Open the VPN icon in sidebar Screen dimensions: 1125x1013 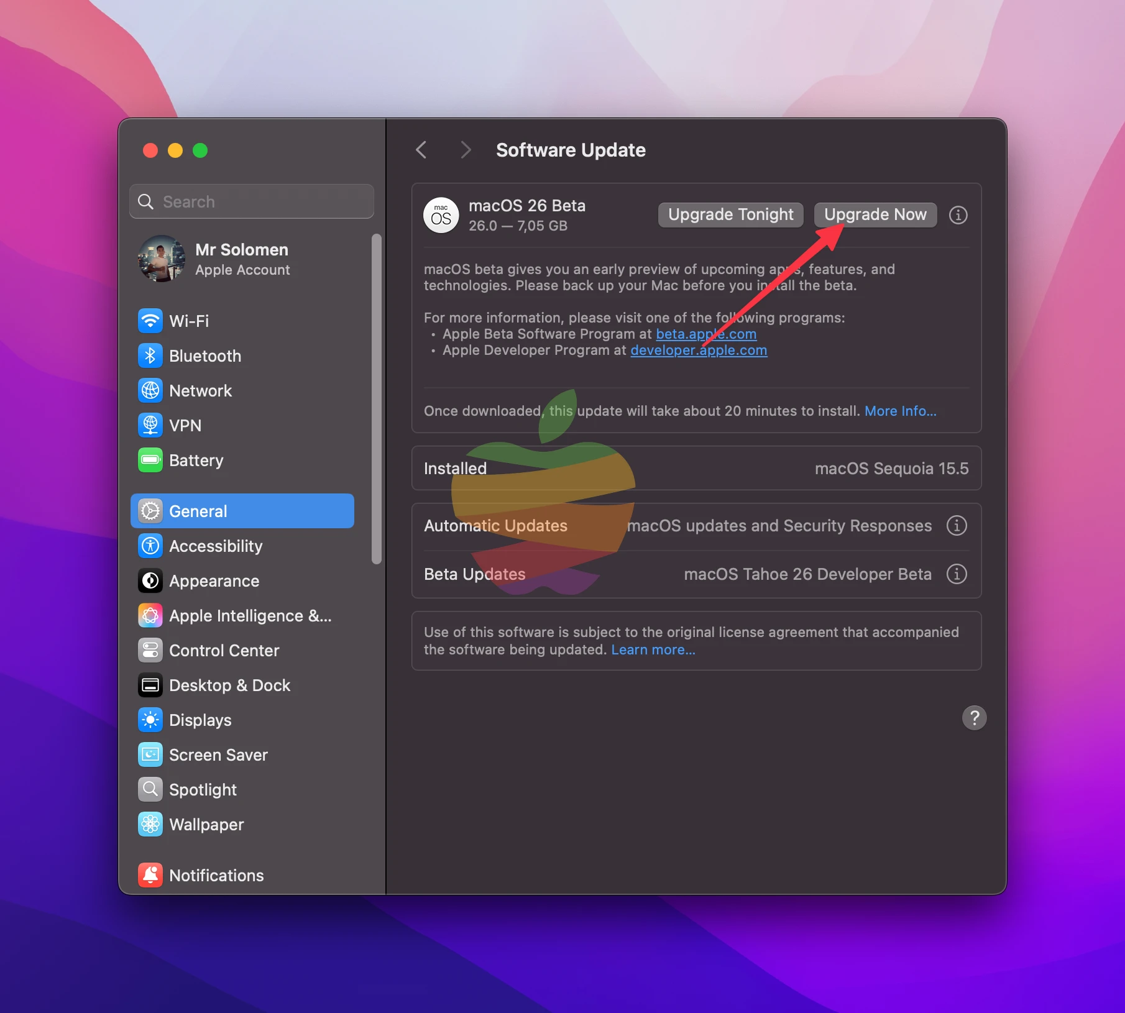pos(150,426)
